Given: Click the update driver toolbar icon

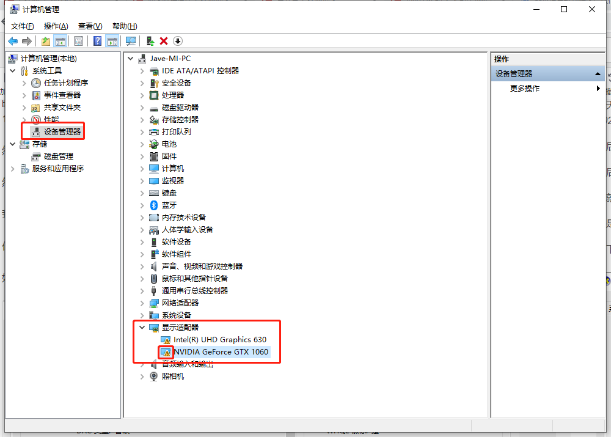Looking at the screenshot, I should click(x=150, y=41).
